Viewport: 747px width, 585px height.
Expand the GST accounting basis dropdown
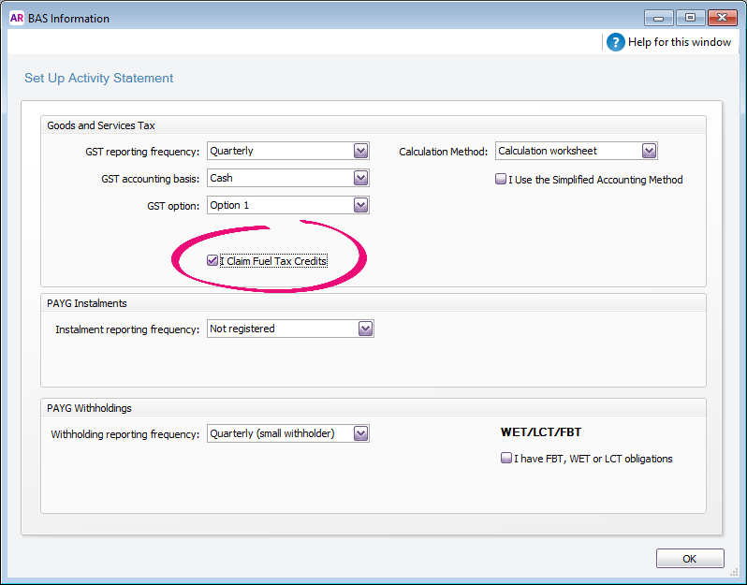(x=360, y=178)
